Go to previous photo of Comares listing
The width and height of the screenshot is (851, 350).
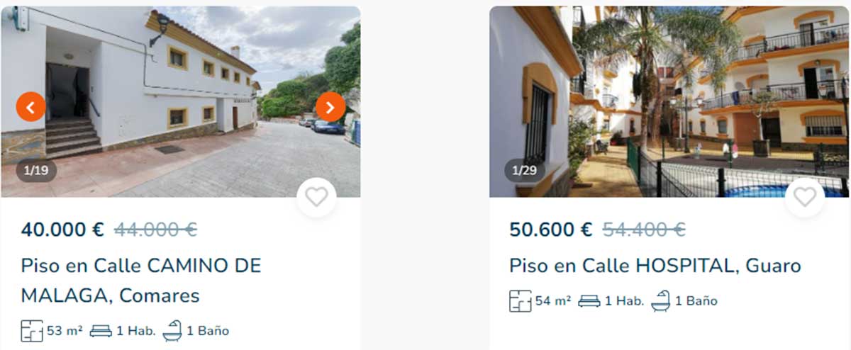[x=30, y=107]
